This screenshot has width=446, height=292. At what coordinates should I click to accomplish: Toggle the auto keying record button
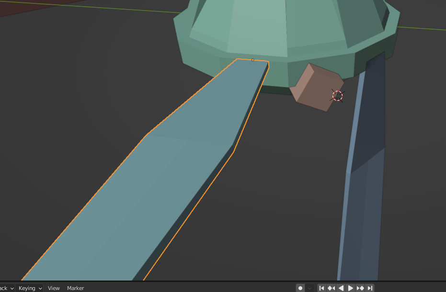(x=300, y=288)
